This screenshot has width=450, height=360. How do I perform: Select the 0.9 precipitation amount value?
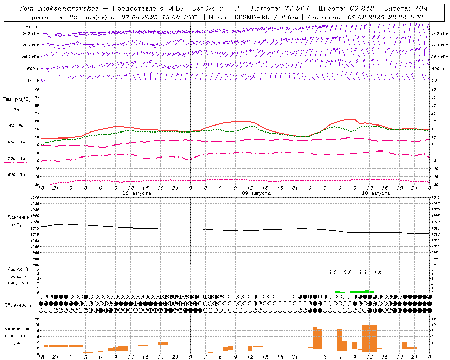(362, 272)
